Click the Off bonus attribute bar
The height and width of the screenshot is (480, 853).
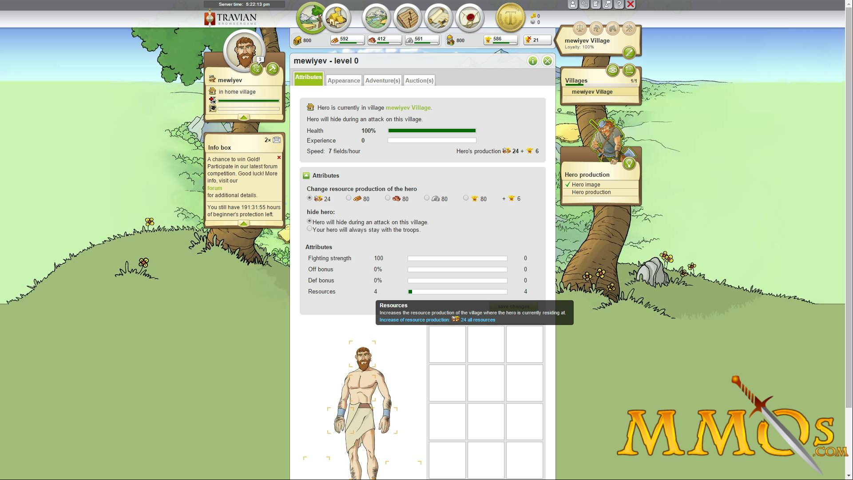click(457, 270)
